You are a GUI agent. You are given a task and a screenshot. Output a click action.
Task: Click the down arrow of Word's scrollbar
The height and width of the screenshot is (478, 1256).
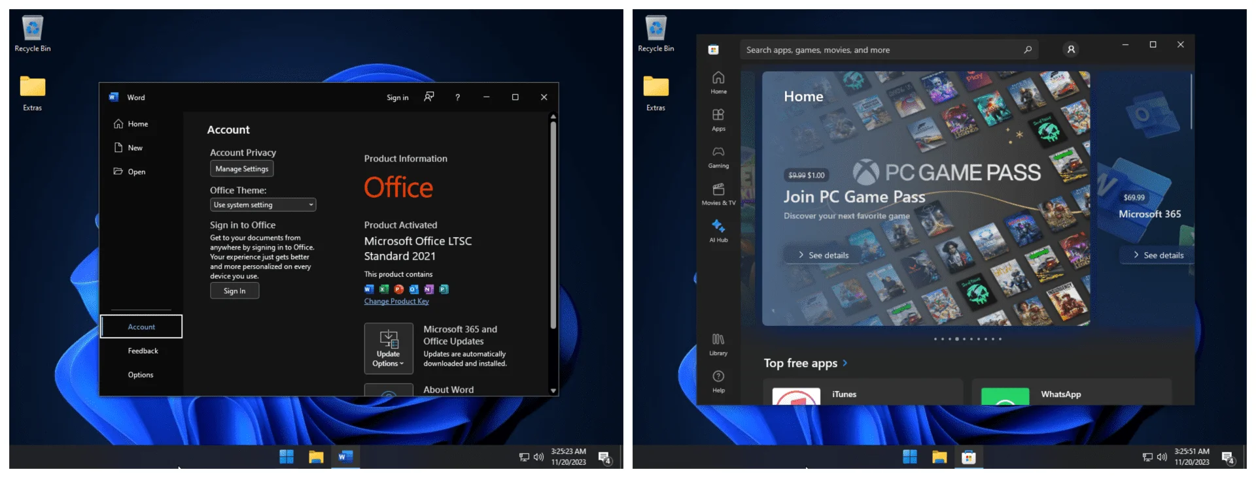553,390
